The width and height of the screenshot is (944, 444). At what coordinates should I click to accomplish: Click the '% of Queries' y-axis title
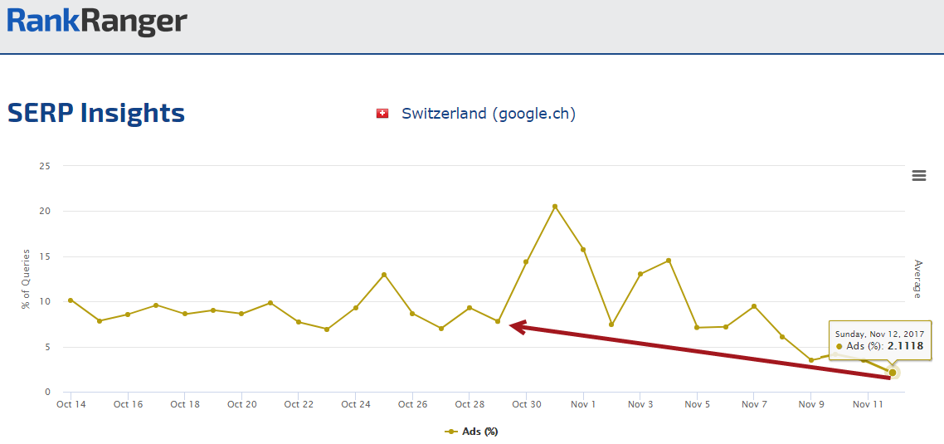(x=26, y=279)
